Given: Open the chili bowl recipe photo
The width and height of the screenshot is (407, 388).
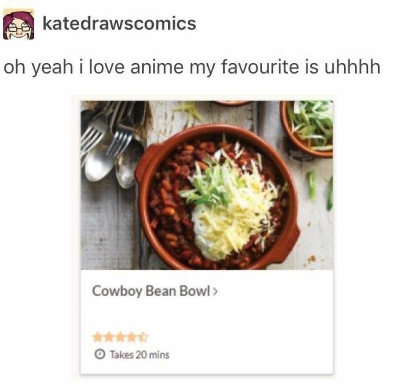Looking at the screenshot, I should (206, 185).
